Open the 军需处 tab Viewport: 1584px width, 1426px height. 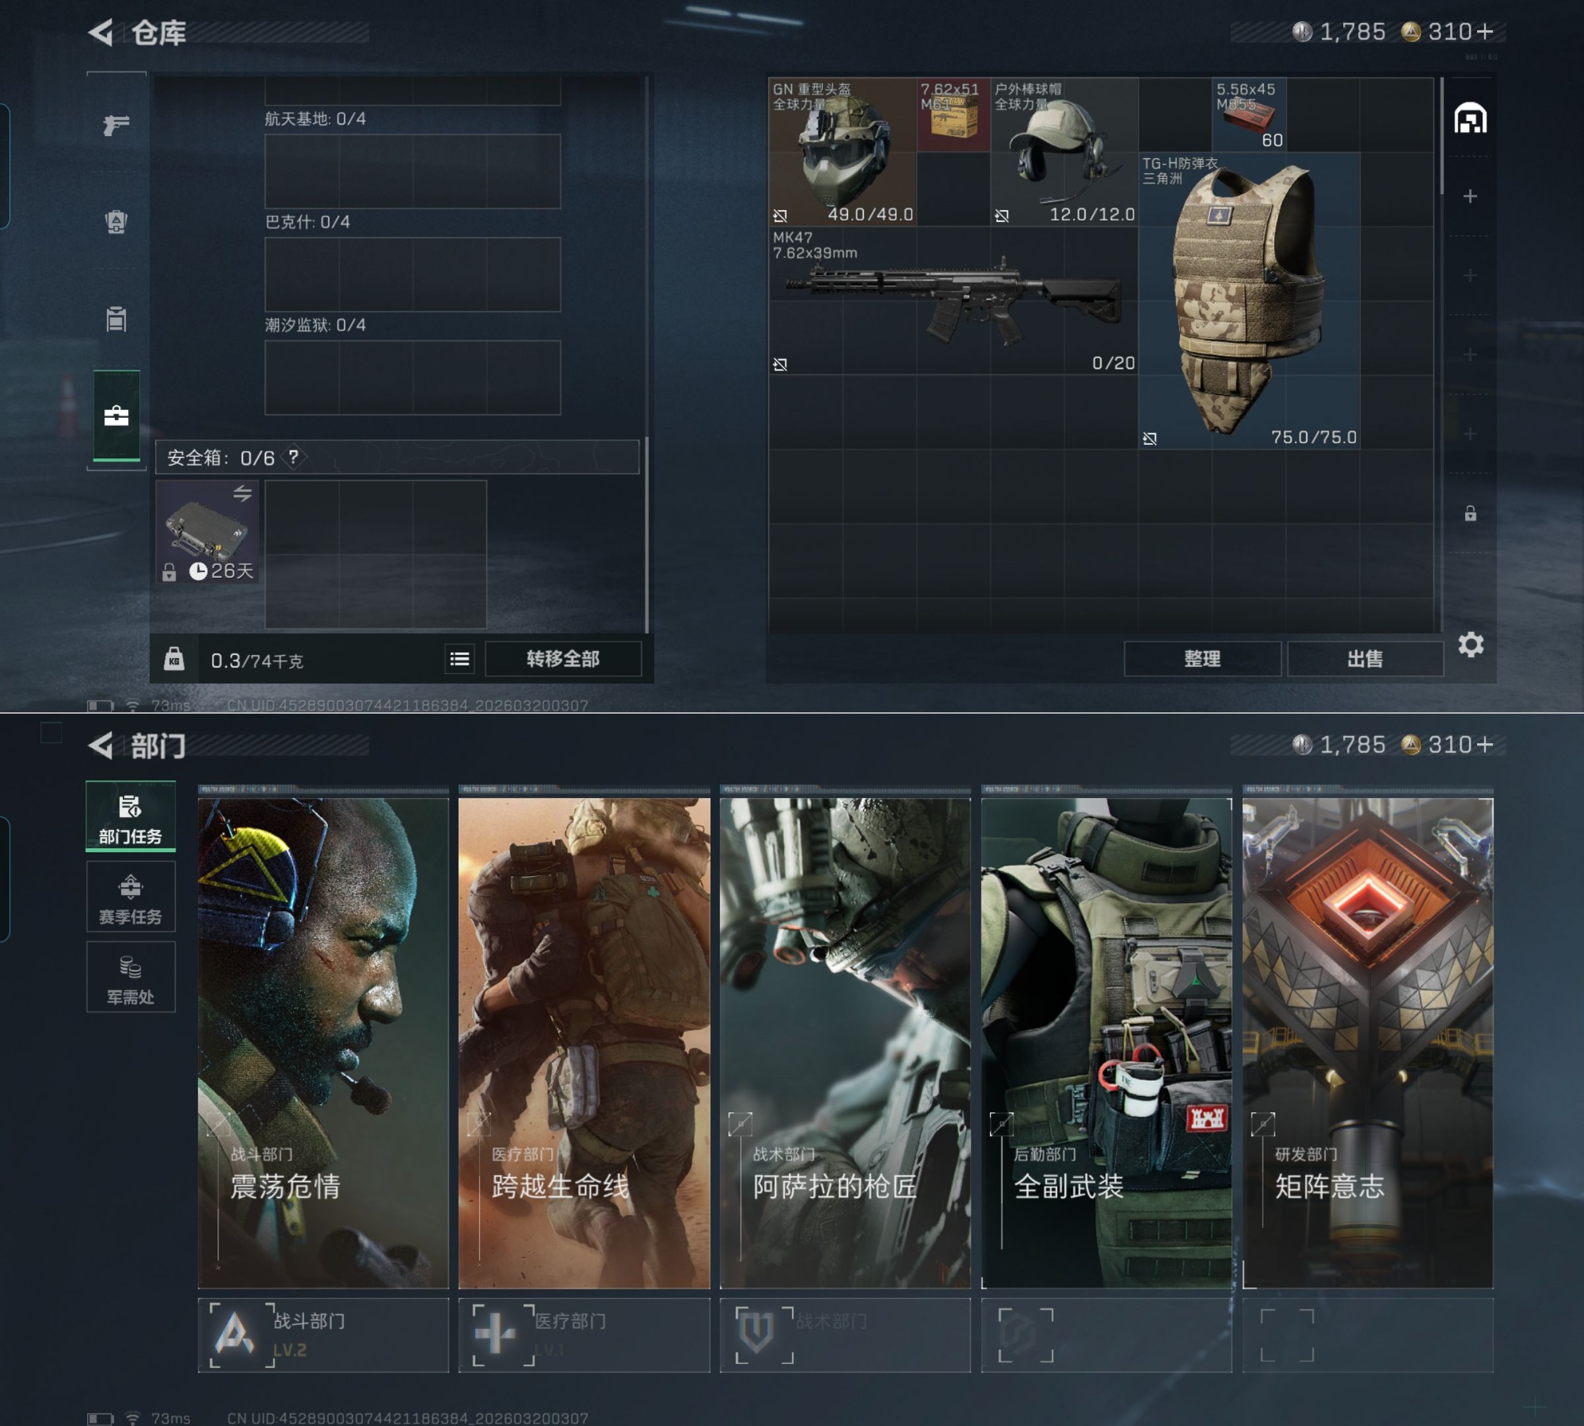pyautogui.click(x=130, y=978)
